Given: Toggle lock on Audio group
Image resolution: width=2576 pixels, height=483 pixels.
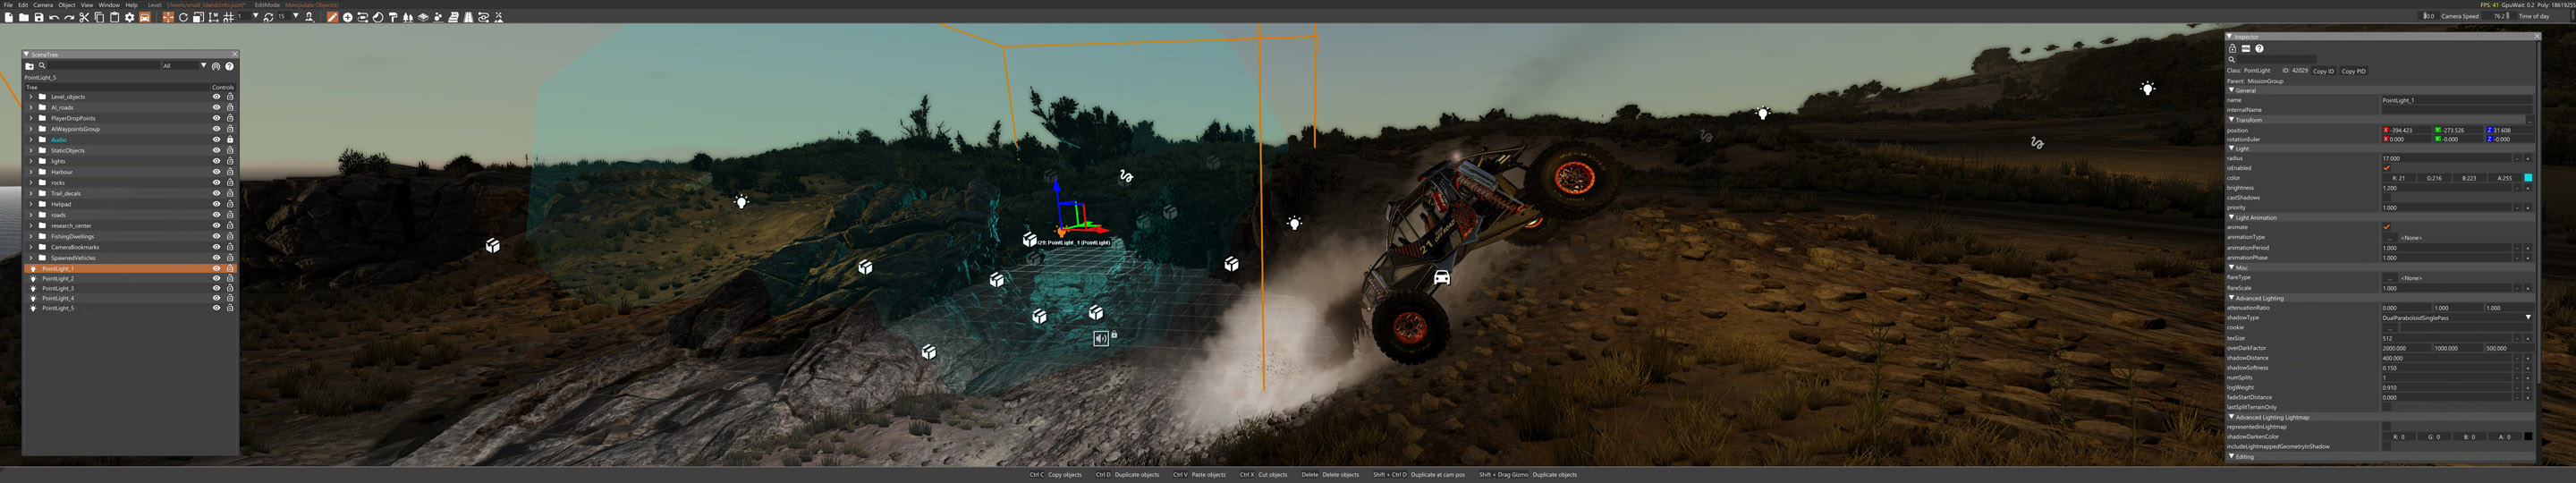Looking at the screenshot, I should point(230,140).
